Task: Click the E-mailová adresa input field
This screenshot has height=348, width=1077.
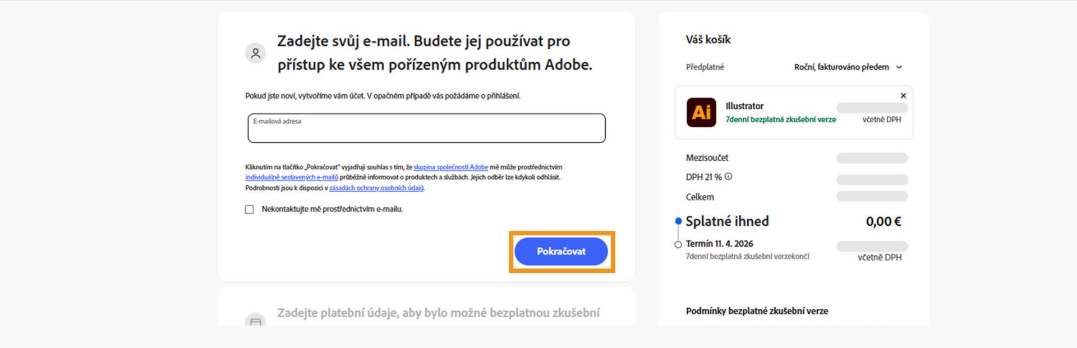Action: [426, 128]
